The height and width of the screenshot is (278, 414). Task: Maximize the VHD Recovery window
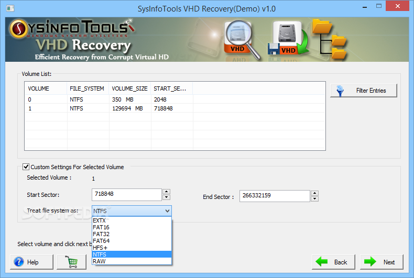tap(379, 6)
